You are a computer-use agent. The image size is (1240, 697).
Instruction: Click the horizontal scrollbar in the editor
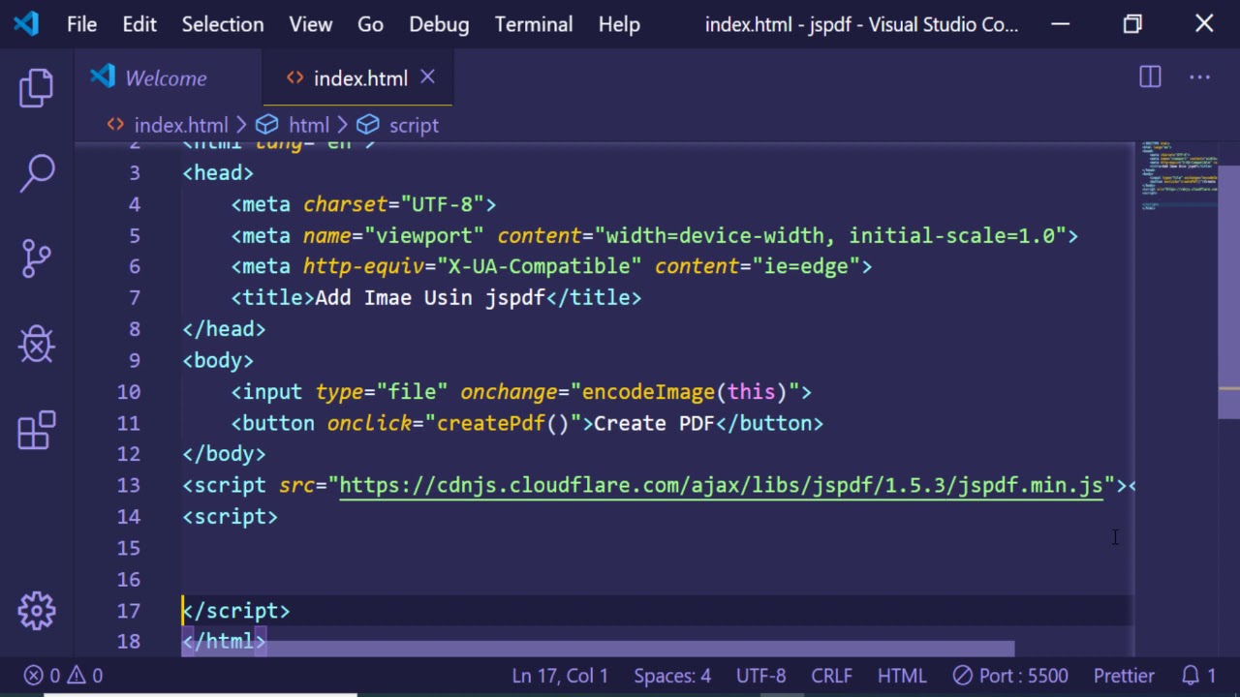point(597,649)
